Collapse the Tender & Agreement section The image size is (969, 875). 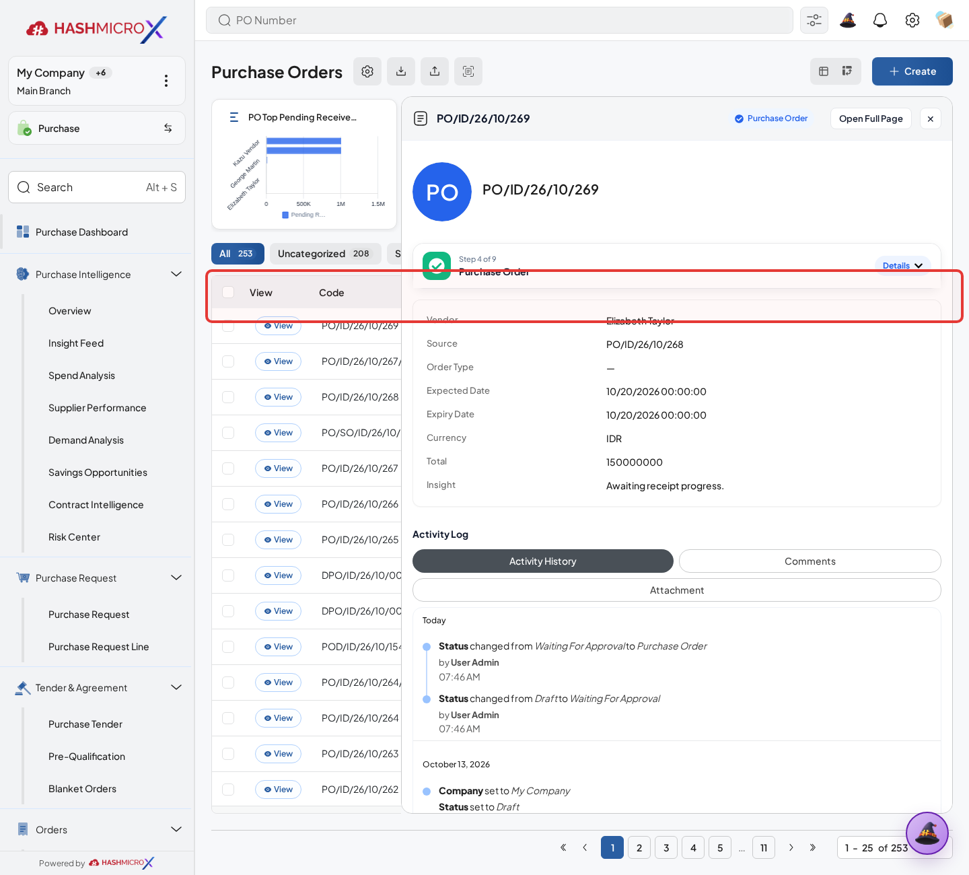pyautogui.click(x=176, y=687)
